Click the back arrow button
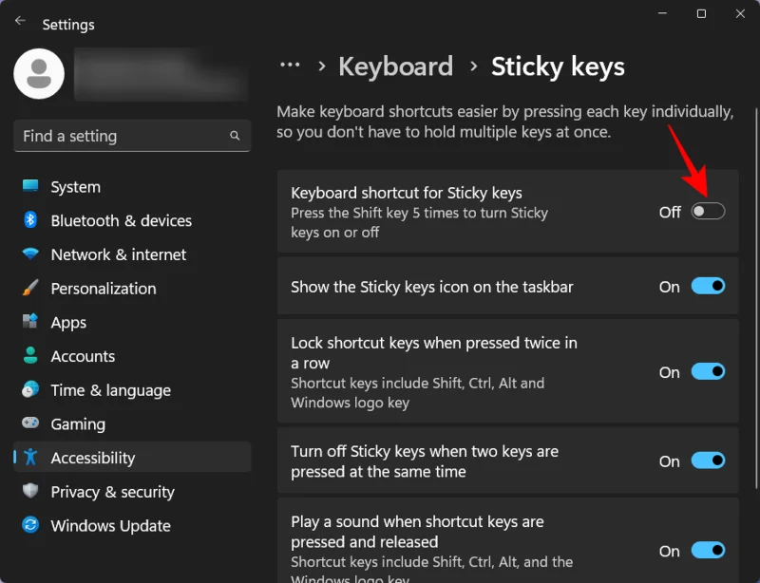 [x=19, y=20]
